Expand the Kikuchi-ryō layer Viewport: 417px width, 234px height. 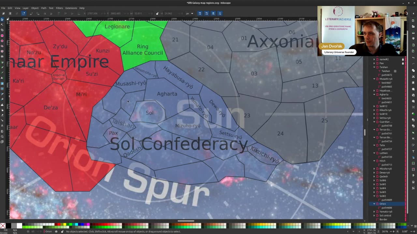point(374,110)
